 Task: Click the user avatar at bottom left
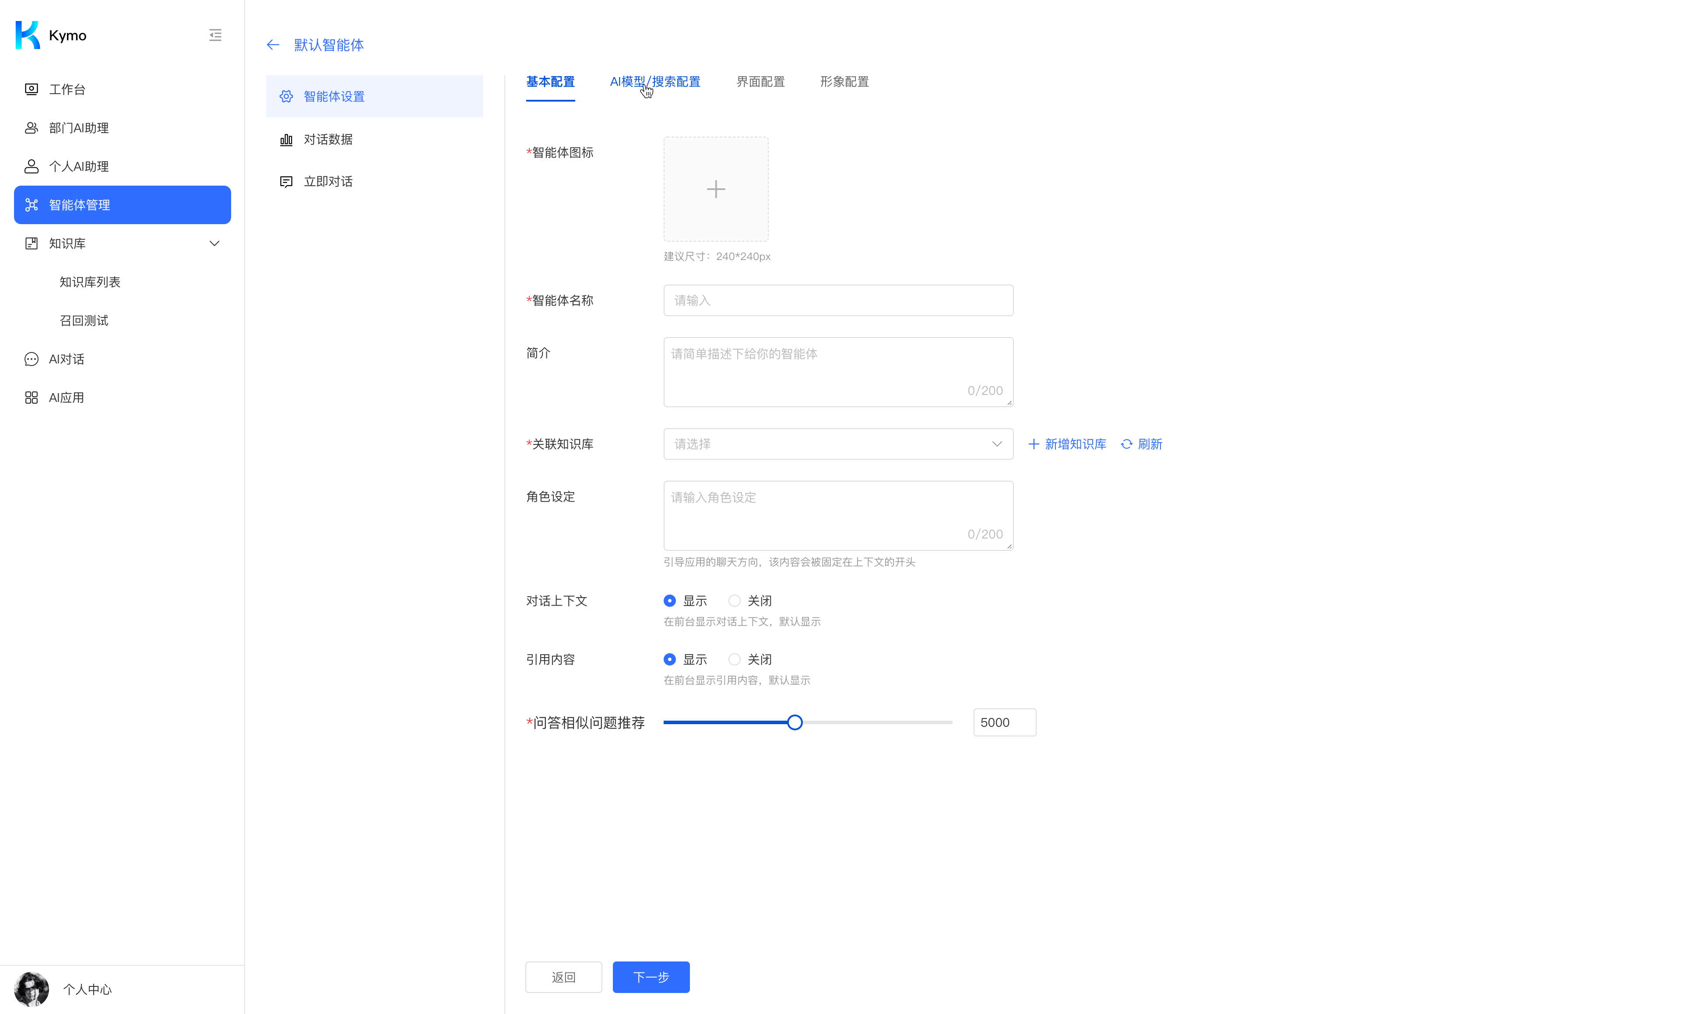click(32, 989)
